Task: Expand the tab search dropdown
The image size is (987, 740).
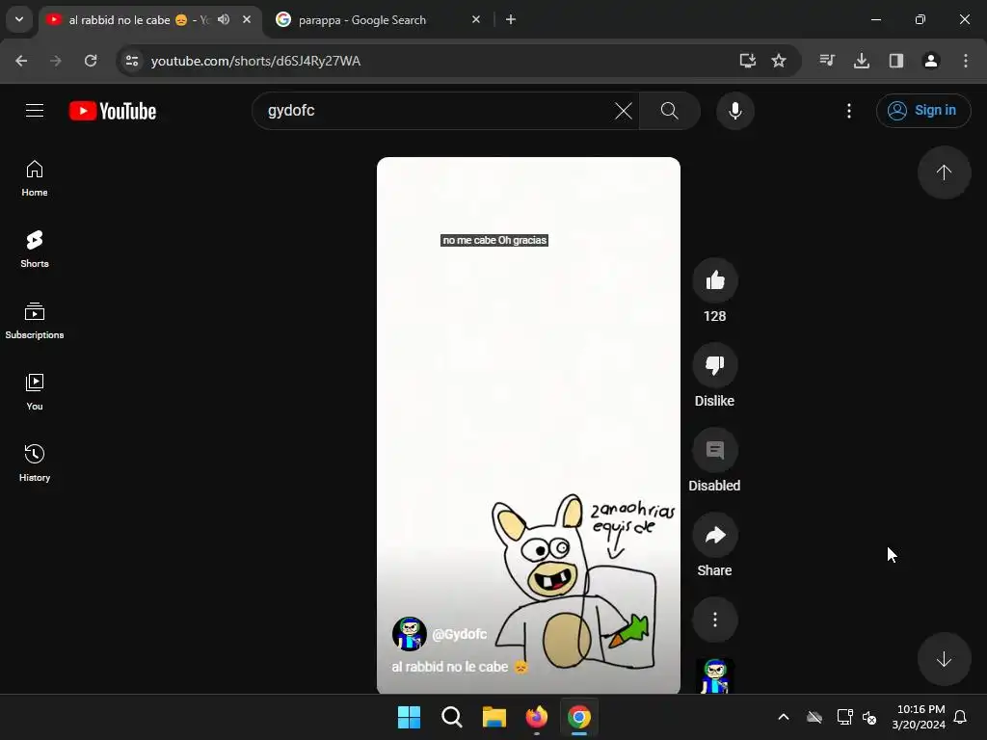Action: tap(19, 19)
